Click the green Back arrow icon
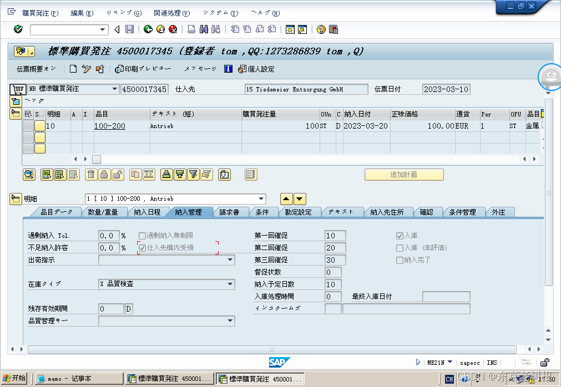This screenshot has width=561, height=387. click(148, 29)
